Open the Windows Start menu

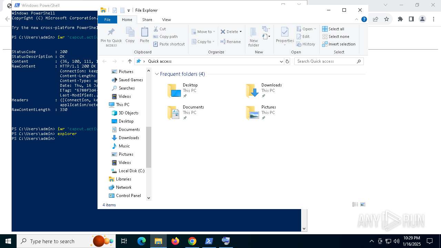point(8,241)
